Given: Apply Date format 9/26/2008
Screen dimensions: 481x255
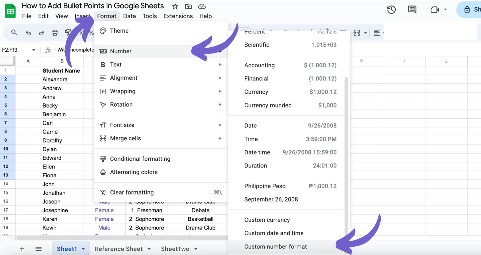Looking at the screenshot, I should coord(286,125).
